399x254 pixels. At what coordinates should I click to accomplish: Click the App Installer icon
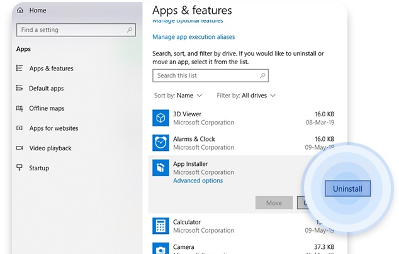tap(160, 168)
